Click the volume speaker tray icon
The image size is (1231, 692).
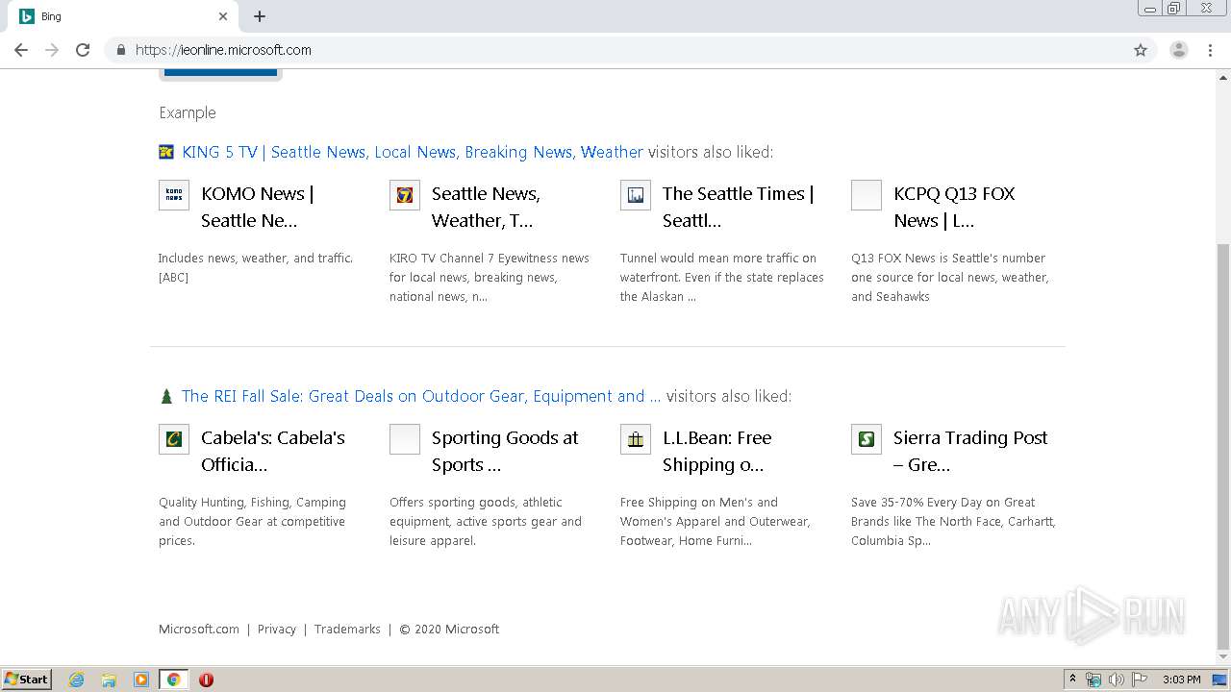tap(1117, 680)
